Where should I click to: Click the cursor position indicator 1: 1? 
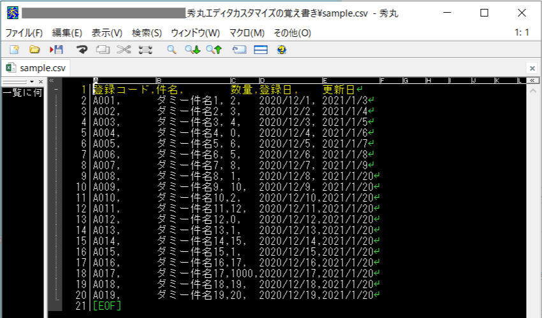tap(522, 33)
